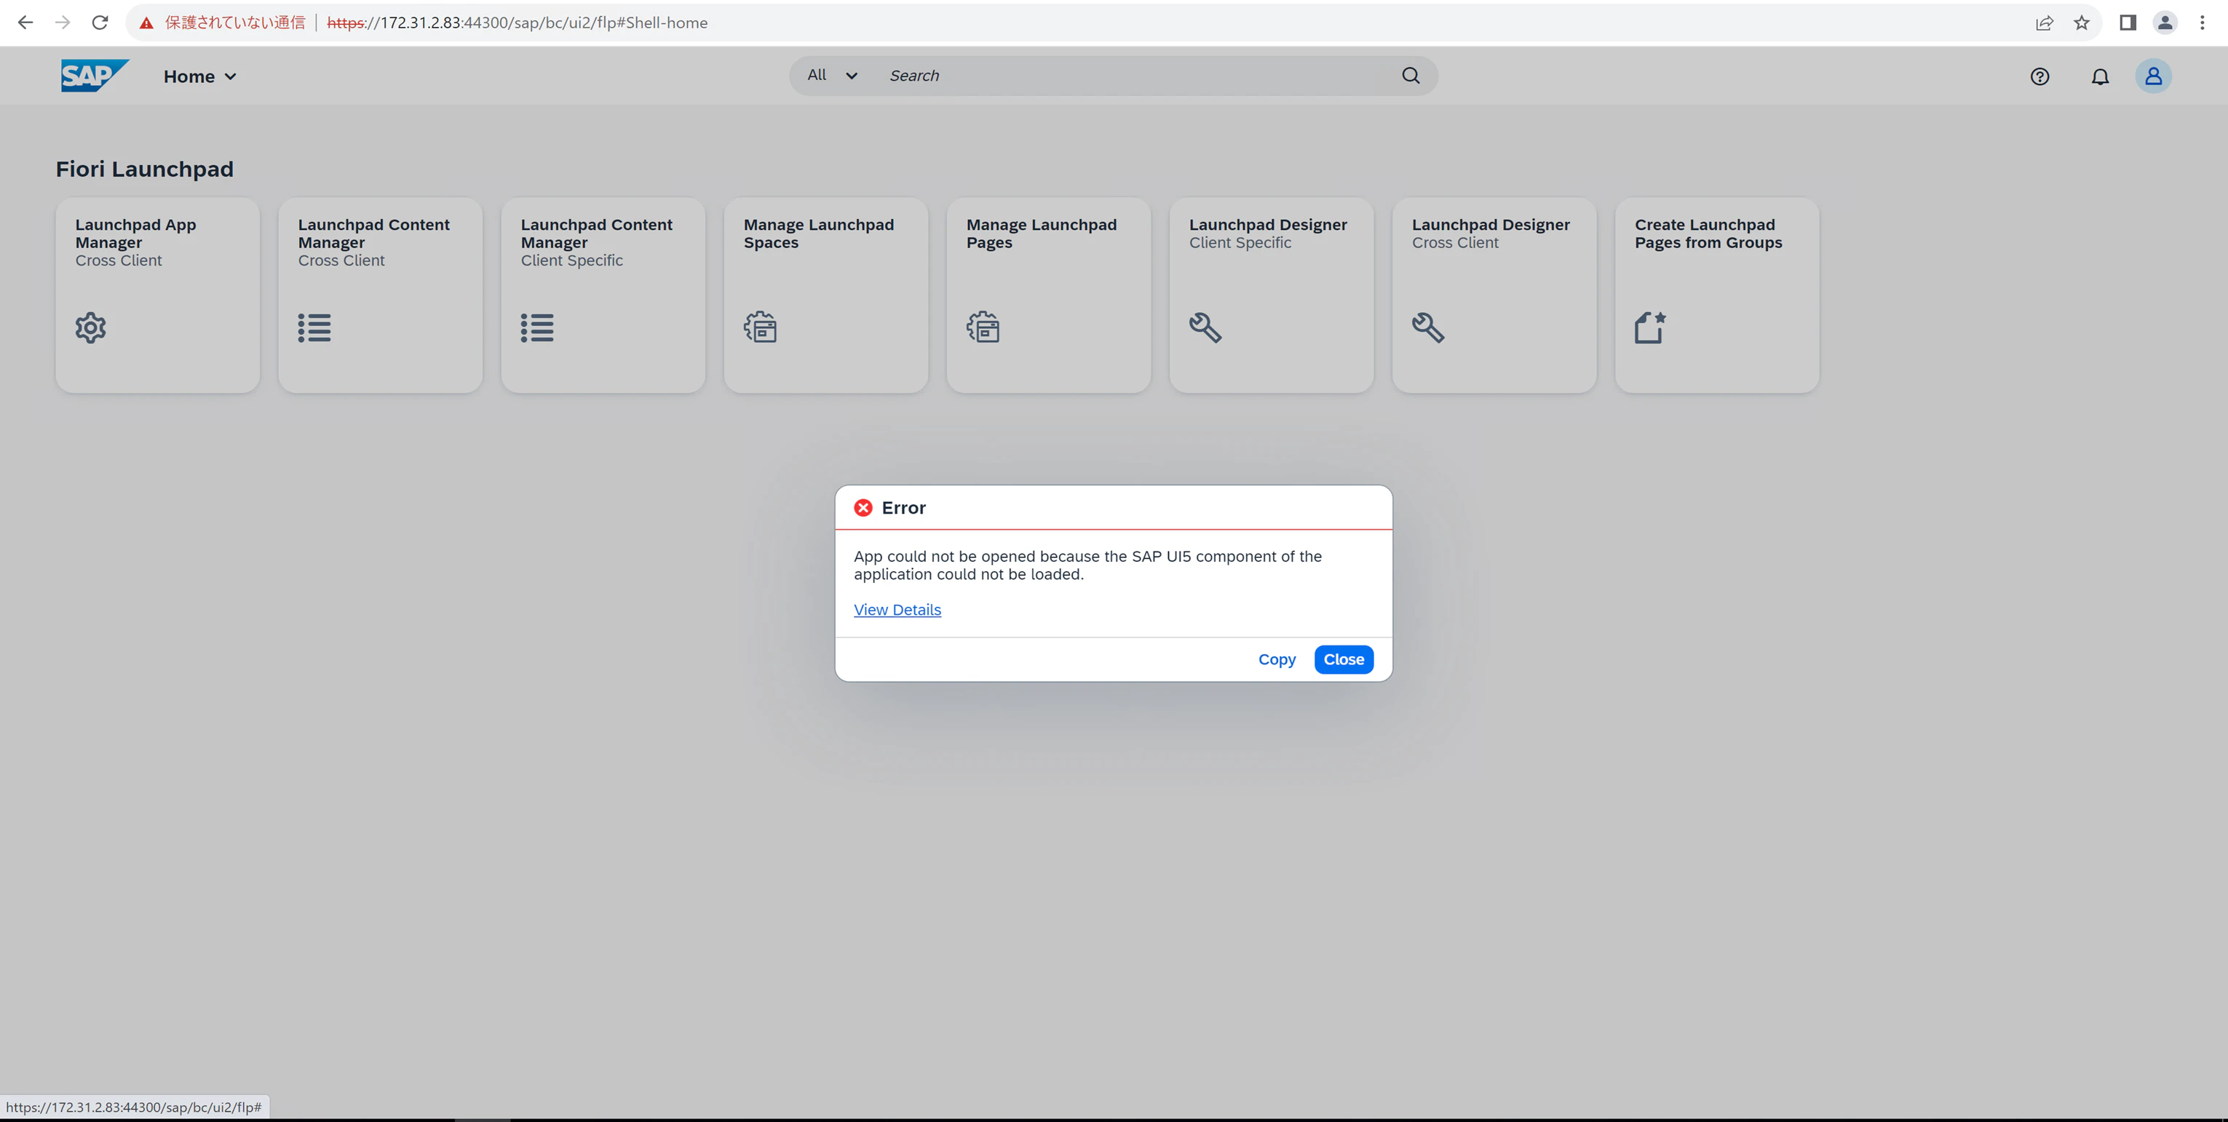
Task: Show notifications via the bell icon
Action: pyautogui.click(x=2100, y=76)
